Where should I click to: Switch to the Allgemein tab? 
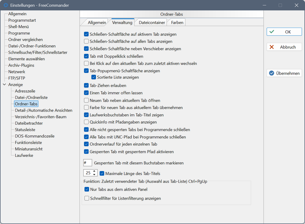tap(97, 23)
